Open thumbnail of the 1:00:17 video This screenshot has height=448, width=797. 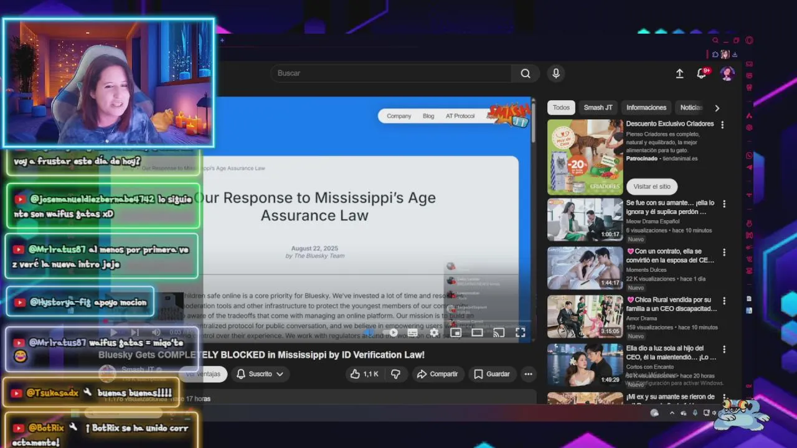coord(585,220)
